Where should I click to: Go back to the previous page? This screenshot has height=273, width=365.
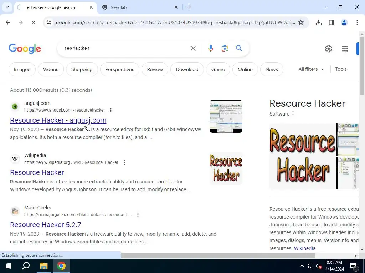[x=8, y=22]
